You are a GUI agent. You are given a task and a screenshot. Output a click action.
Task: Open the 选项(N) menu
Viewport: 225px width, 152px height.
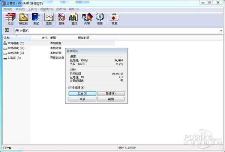coord(61,9)
